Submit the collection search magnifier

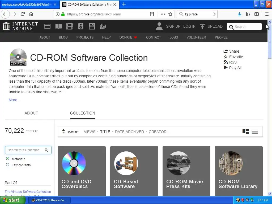[46, 150]
